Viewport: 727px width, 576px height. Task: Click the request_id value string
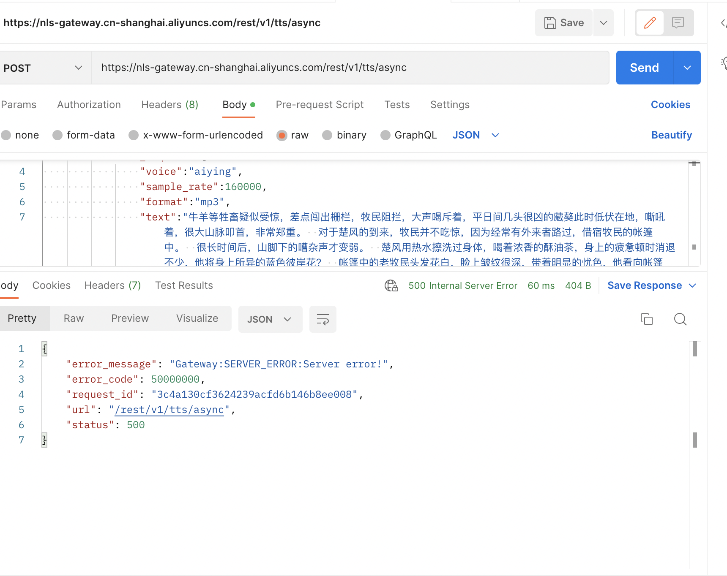(x=254, y=395)
